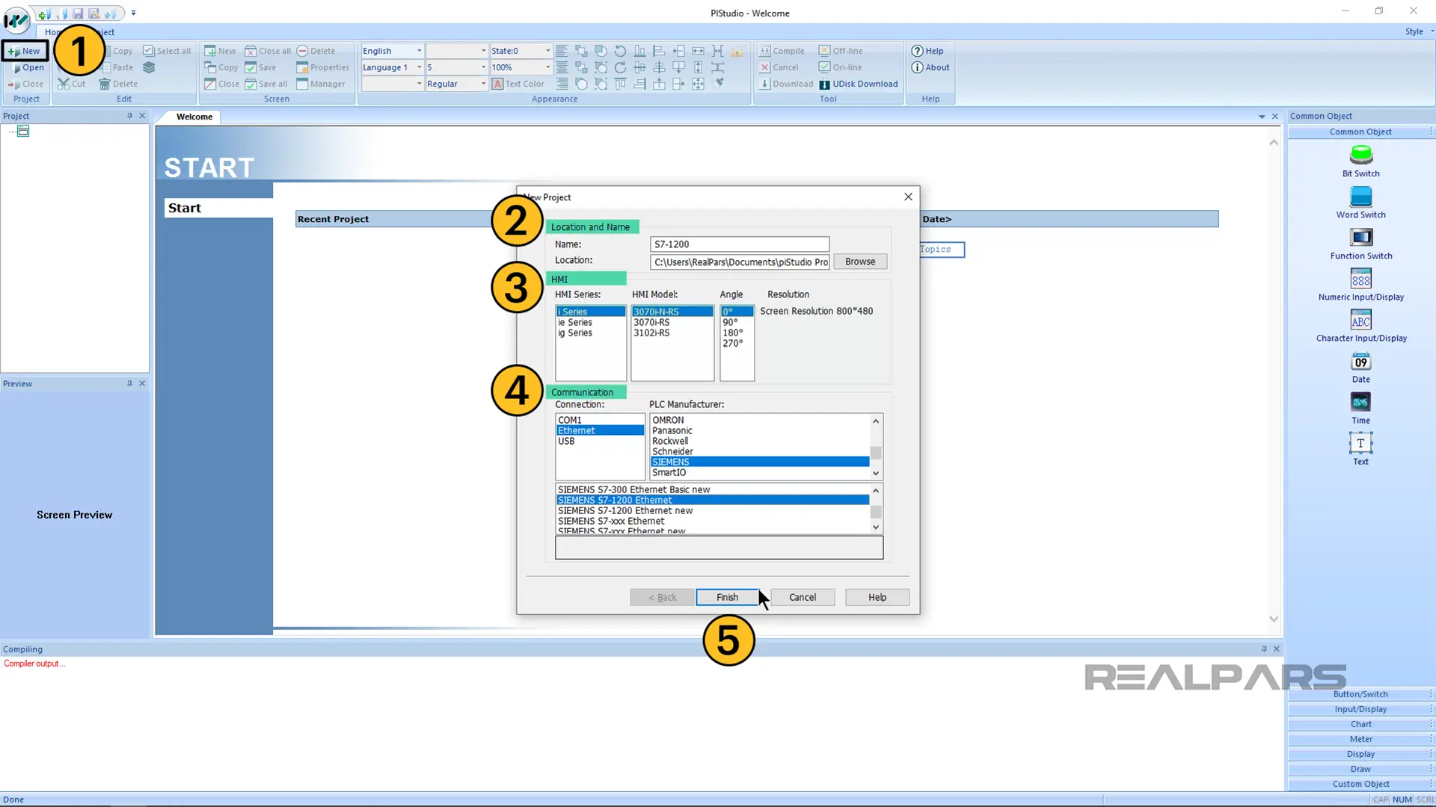Open the Language 1 dropdown

pyautogui.click(x=419, y=67)
